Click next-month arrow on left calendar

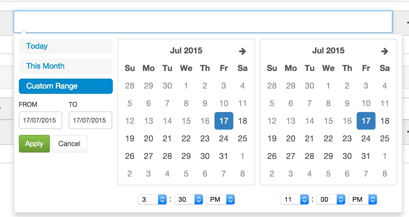click(242, 51)
